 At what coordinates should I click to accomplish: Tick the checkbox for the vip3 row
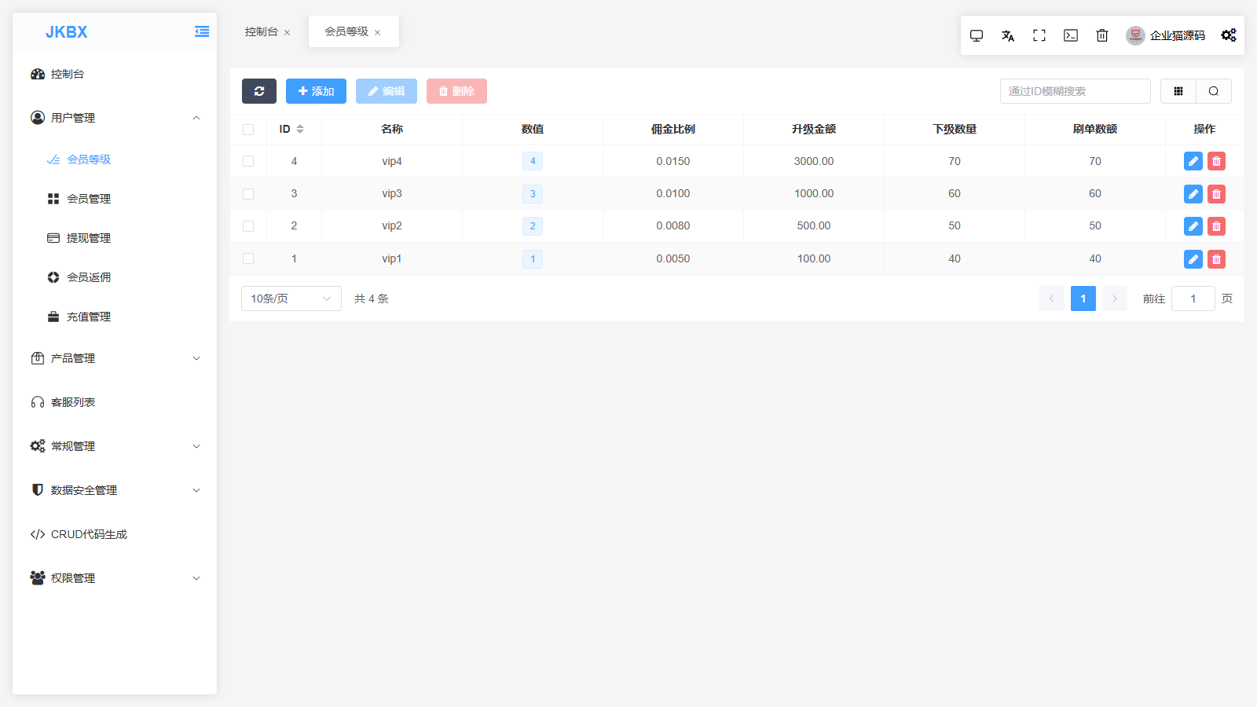click(x=248, y=194)
